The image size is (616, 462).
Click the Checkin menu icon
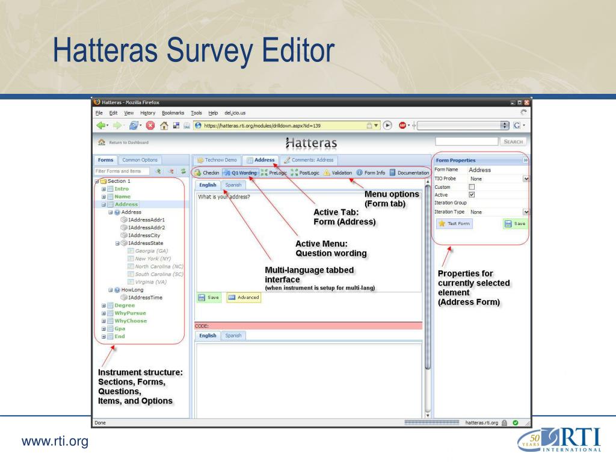click(x=197, y=173)
